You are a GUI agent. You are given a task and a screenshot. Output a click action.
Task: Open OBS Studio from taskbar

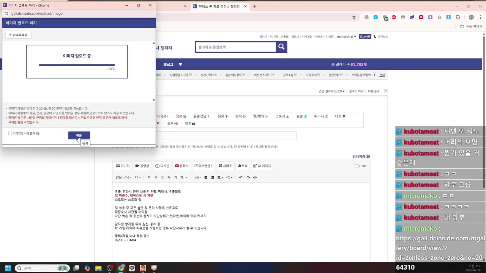coord(110,268)
